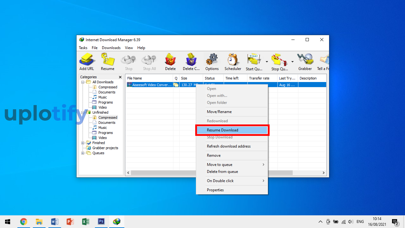Click the Delete Completed toolbar icon
This screenshot has width=405, height=228.
click(191, 62)
